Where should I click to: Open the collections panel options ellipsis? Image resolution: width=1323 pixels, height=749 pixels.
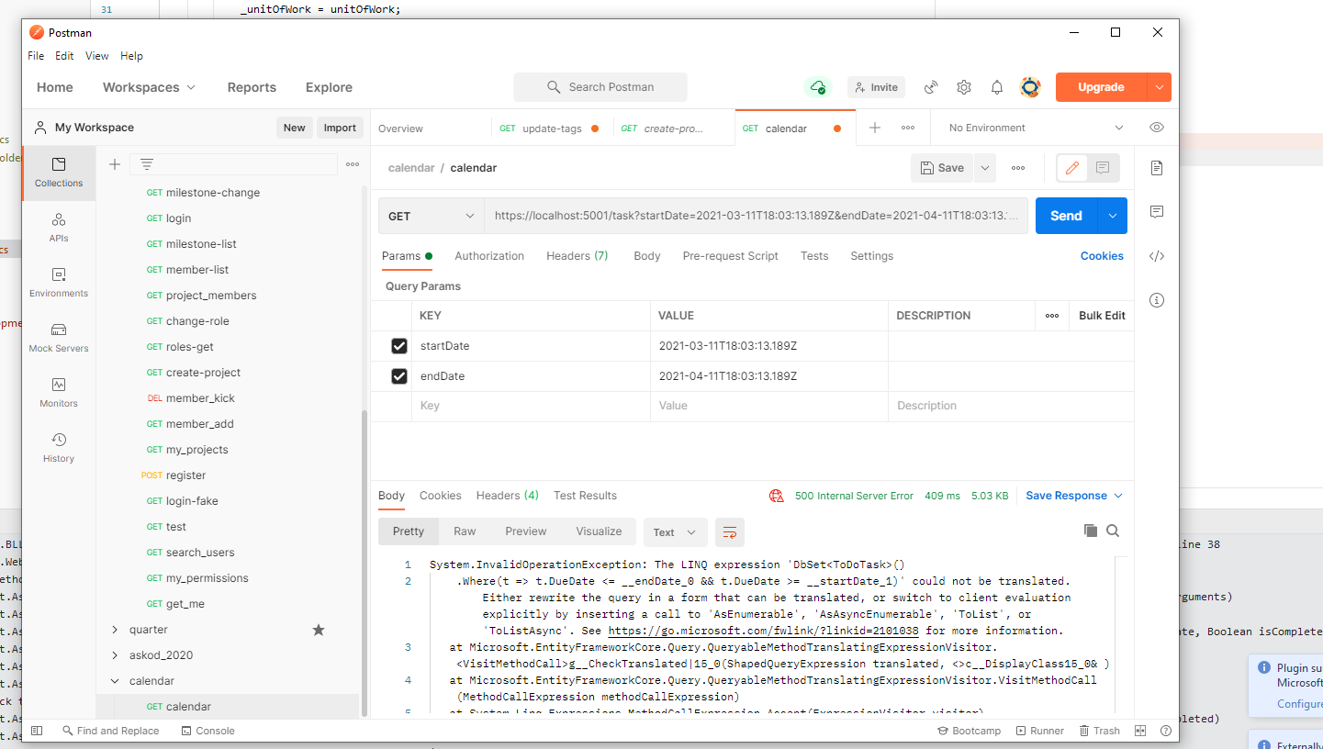(353, 164)
